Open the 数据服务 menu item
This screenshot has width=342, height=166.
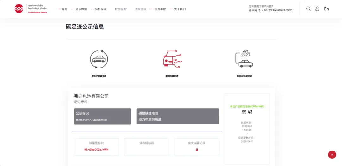pyautogui.click(x=121, y=9)
